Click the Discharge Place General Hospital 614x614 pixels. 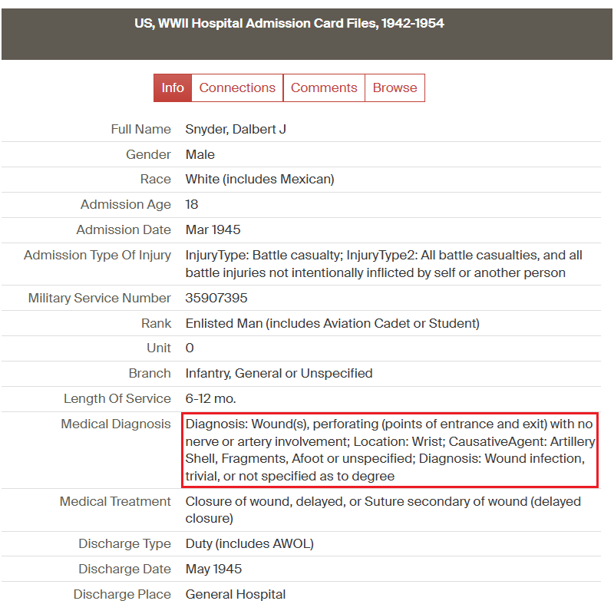[x=236, y=594]
